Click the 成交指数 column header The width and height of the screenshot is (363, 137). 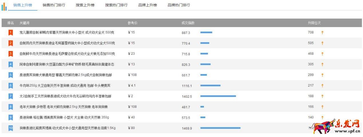click(188, 23)
